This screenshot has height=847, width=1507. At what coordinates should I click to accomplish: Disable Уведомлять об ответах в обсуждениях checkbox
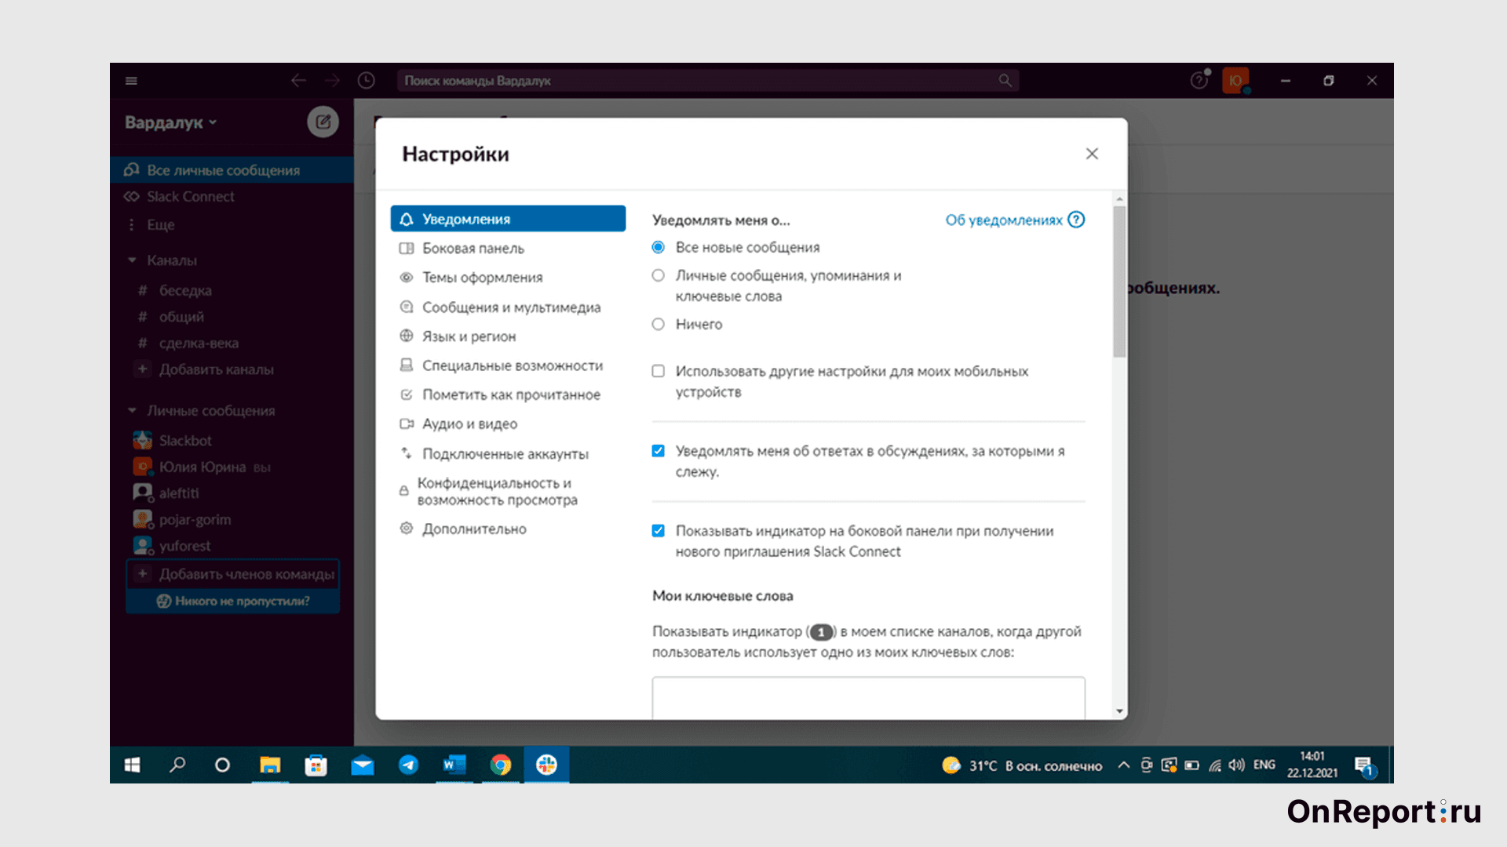point(657,452)
